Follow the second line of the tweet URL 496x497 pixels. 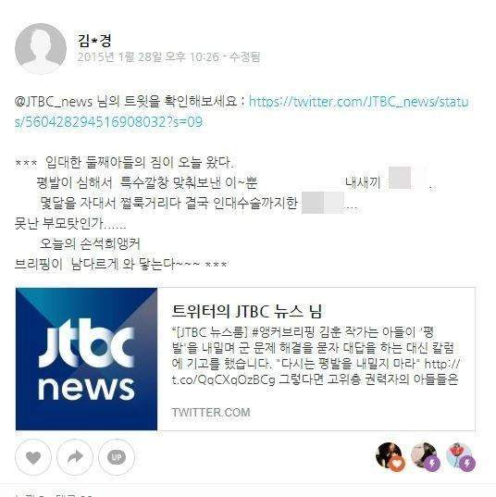tap(108, 122)
